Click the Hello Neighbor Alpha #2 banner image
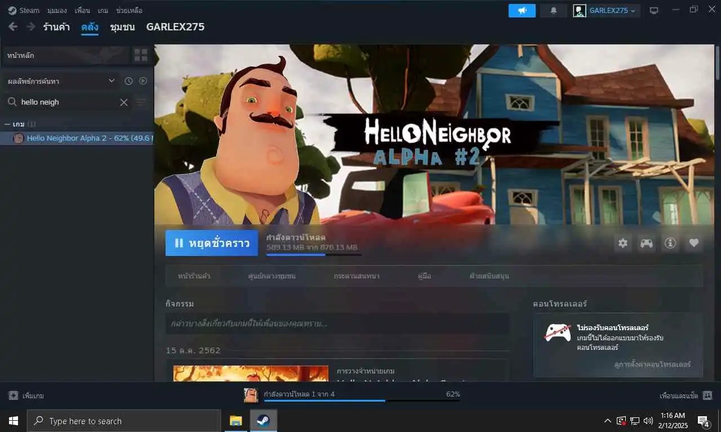The height and width of the screenshot is (432, 721). tap(434, 134)
